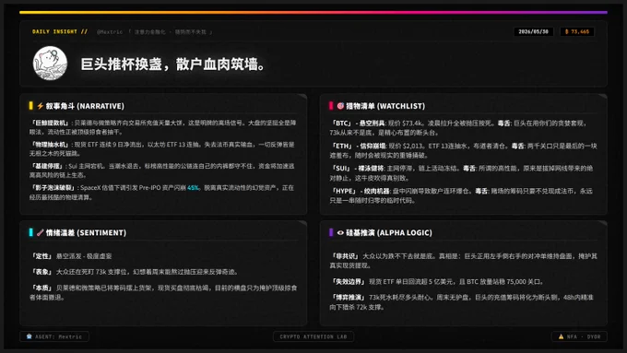Click the 「HYPE」 watchlist entry label
This screenshot has height=353, width=627.
pos(344,191)
